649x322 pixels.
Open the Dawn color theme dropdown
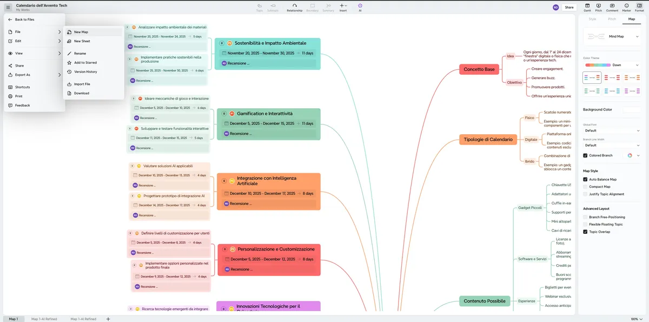613,65
